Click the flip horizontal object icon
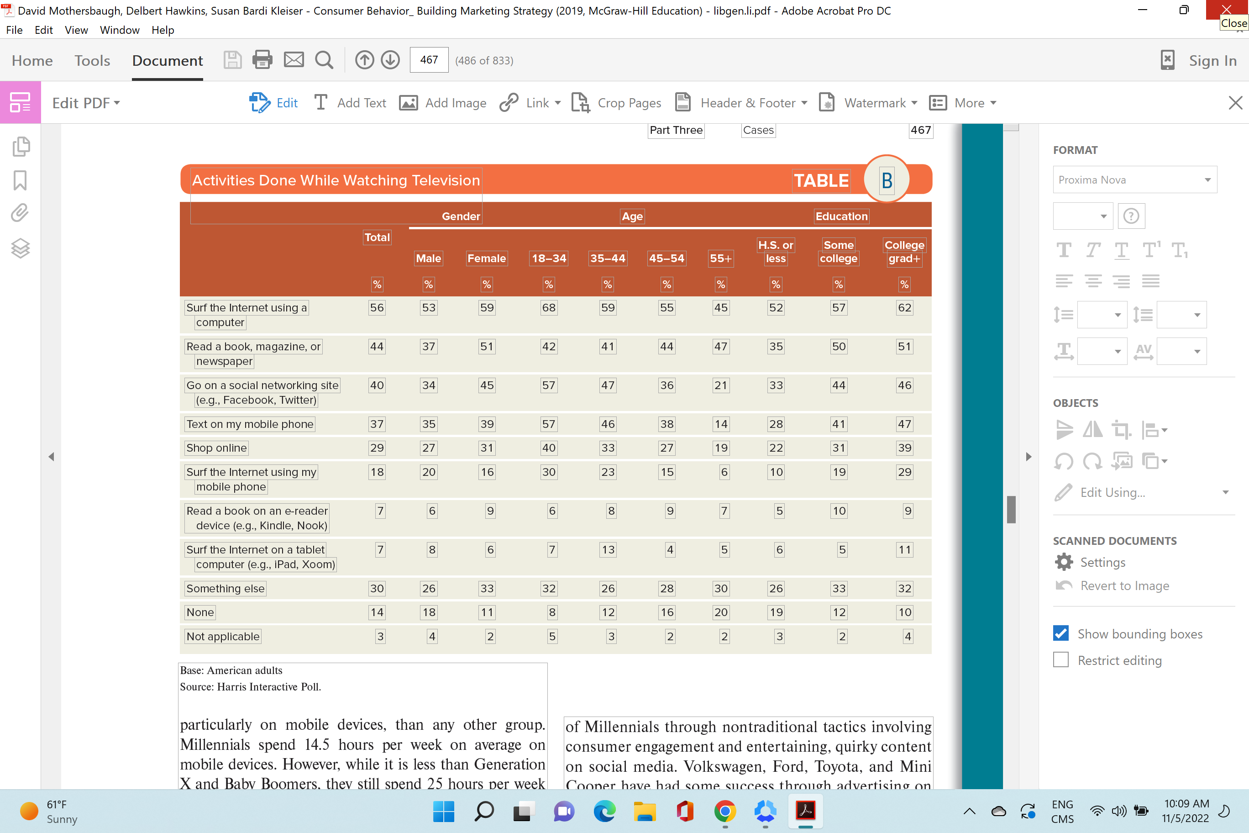The height and width of the screenshot is (833, 1249). 1092,429
